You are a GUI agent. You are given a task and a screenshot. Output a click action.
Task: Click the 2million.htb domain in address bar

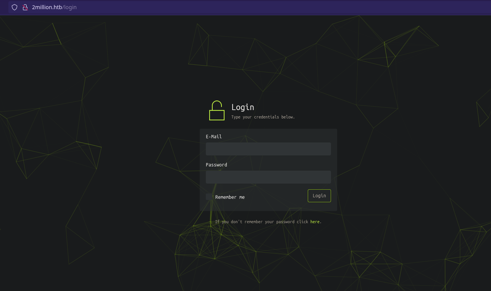[47, 7]
